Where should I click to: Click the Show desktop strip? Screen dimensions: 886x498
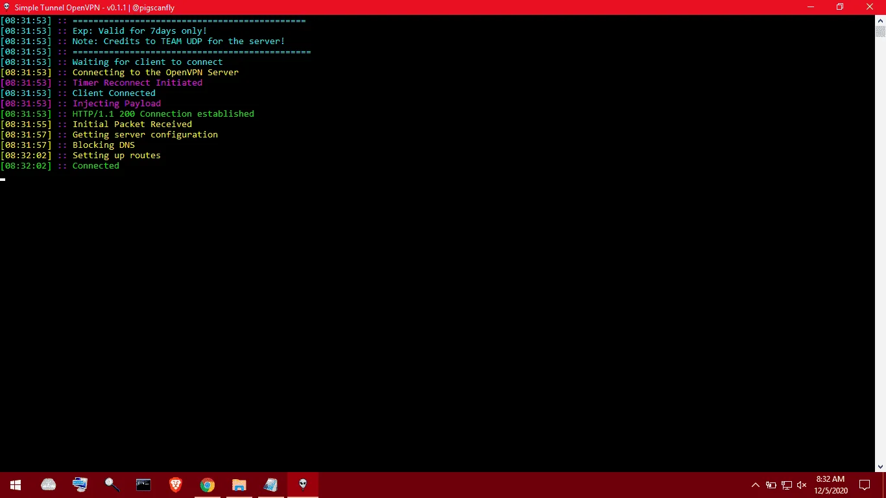[884, 484]
